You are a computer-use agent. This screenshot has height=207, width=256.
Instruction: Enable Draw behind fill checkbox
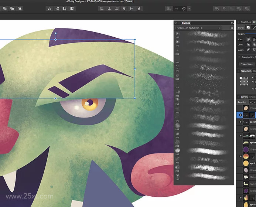[239, 57]
